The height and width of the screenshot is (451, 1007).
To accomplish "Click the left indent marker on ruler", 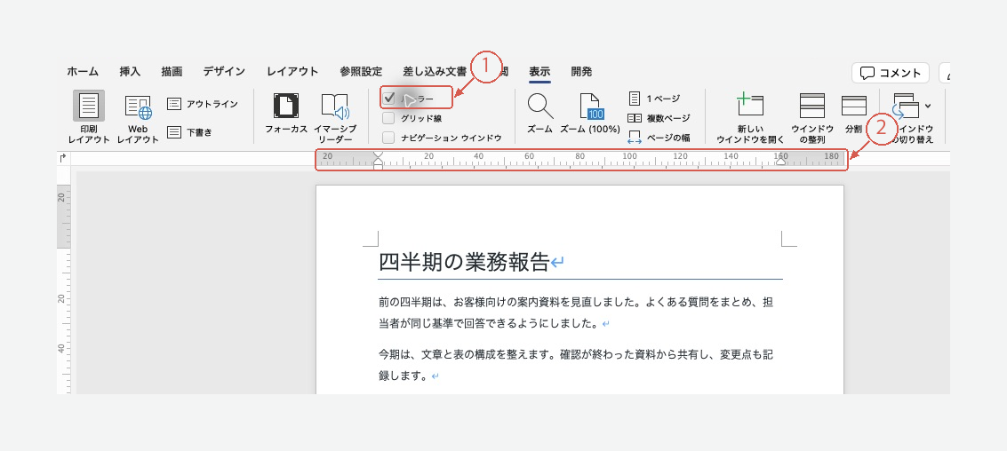I will click(x=379, y=159).
